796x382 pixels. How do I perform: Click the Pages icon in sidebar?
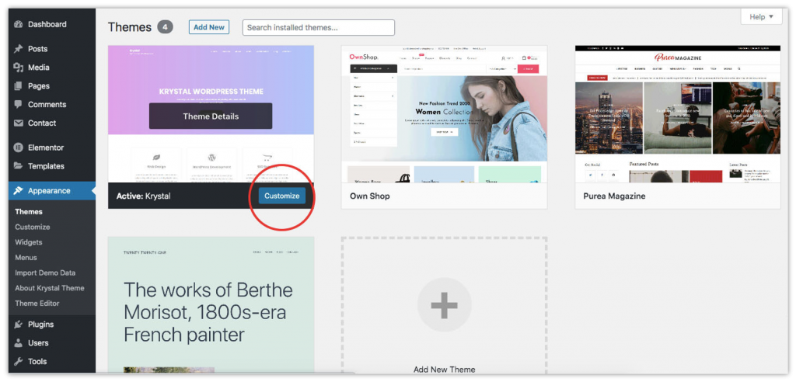[19, 85]
